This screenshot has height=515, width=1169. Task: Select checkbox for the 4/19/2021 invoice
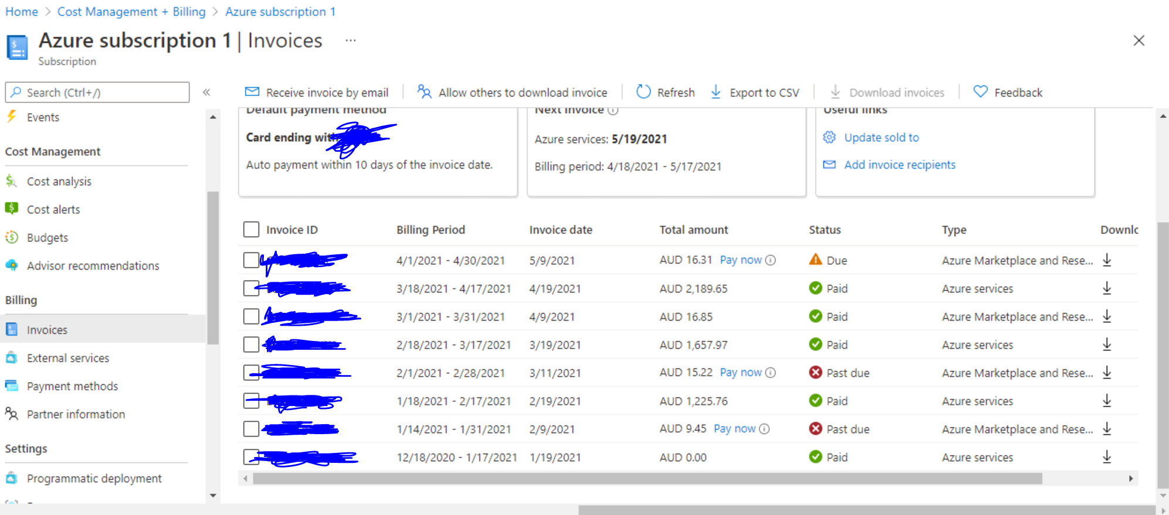251,288
